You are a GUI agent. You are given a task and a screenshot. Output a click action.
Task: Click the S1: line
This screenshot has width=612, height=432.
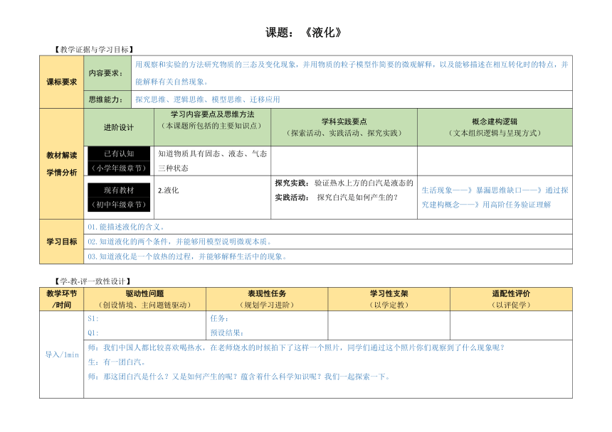[93, 318]
